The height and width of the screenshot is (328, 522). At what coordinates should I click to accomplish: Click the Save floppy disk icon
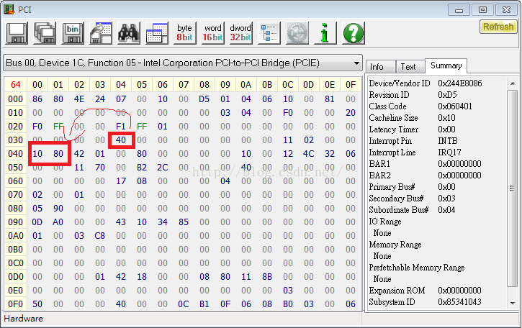pos(17,33)
